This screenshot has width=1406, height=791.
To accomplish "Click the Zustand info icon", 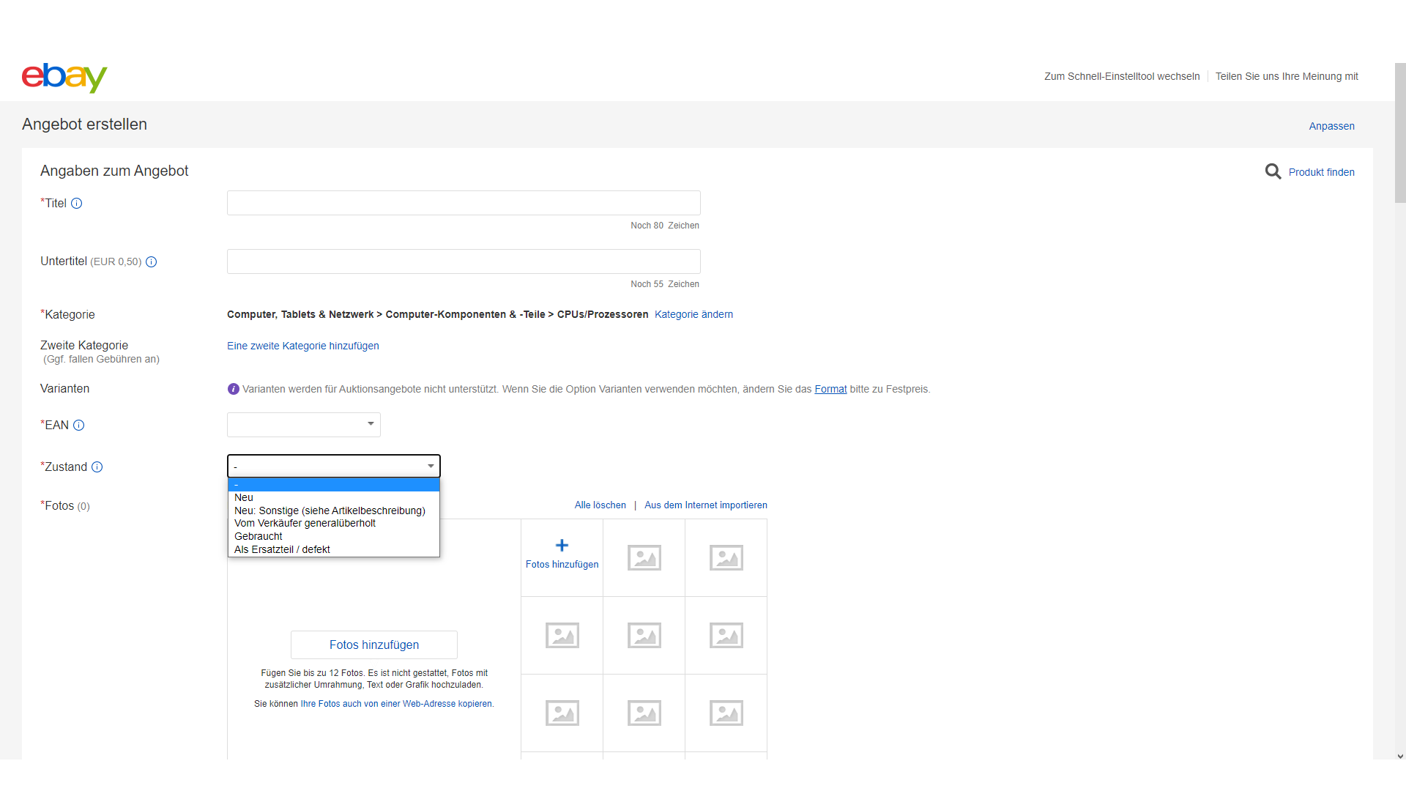I will 97,467.
